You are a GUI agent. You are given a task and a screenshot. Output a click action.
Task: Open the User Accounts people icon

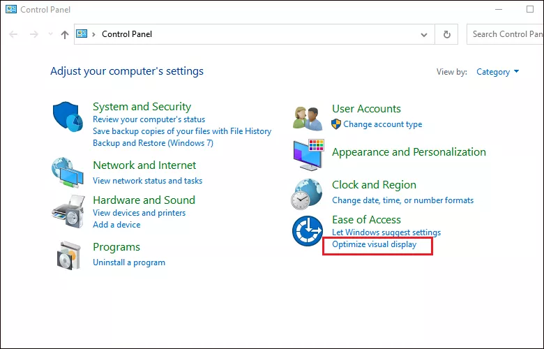(308, 119)
